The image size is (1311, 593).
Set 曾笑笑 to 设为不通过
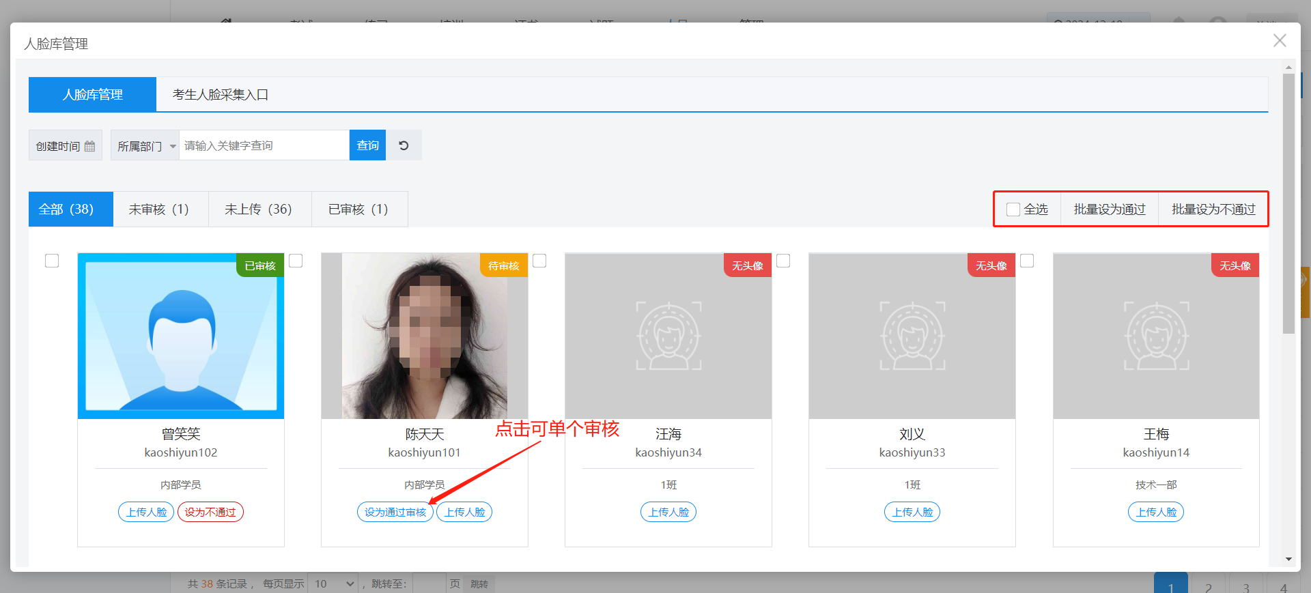click(210, 512)
